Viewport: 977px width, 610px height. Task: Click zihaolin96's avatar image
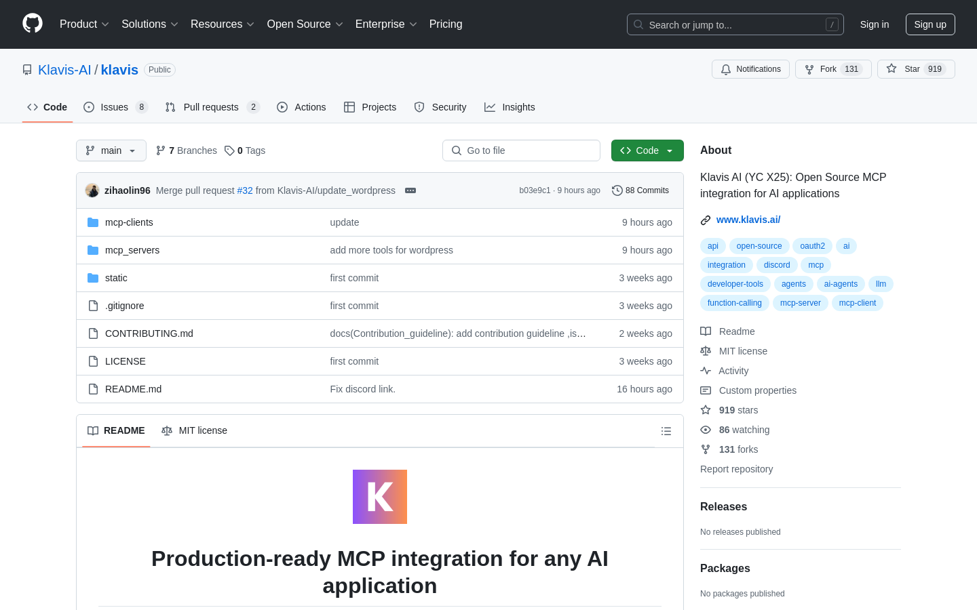pyautogui.click(x=92, y=190)
